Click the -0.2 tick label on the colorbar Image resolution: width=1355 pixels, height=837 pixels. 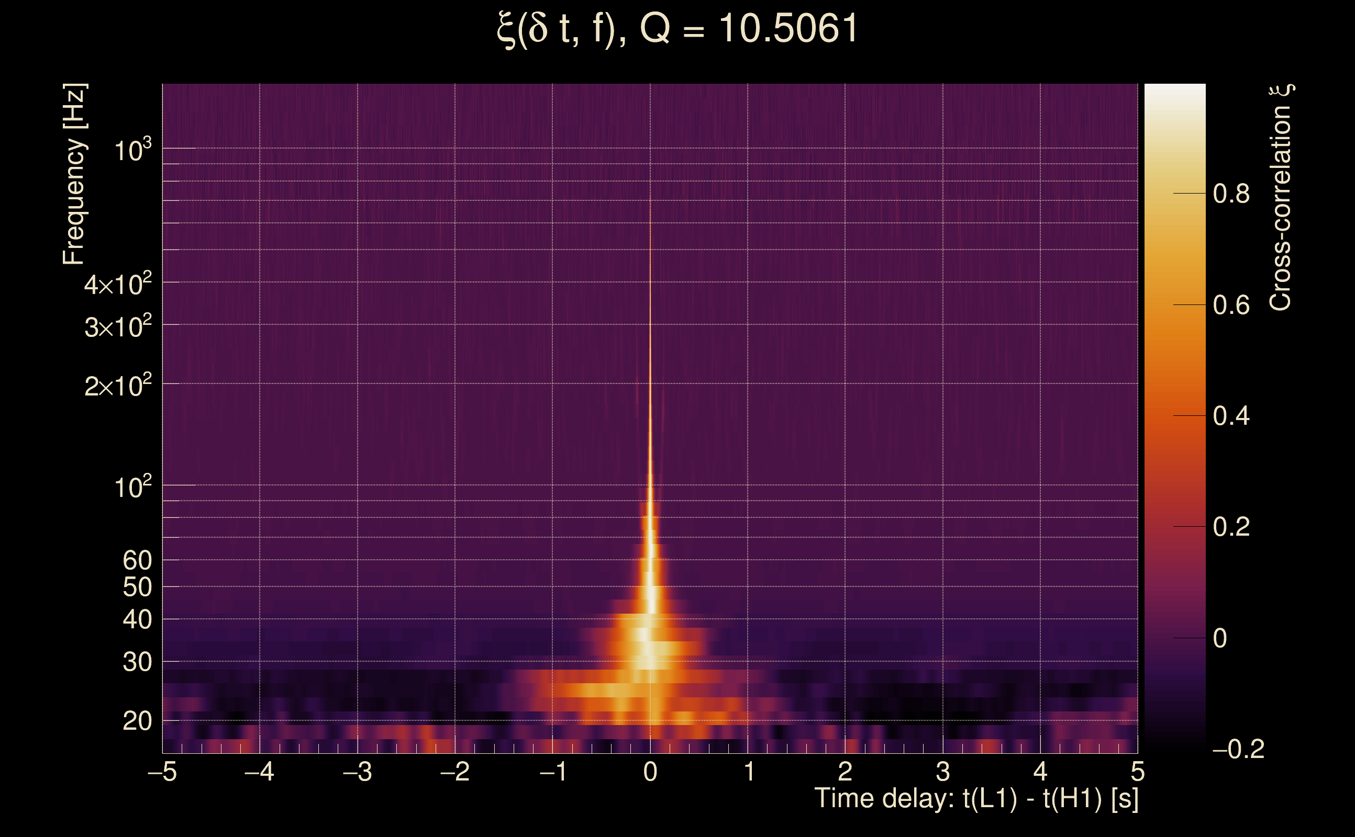[x=1238, y=749]
